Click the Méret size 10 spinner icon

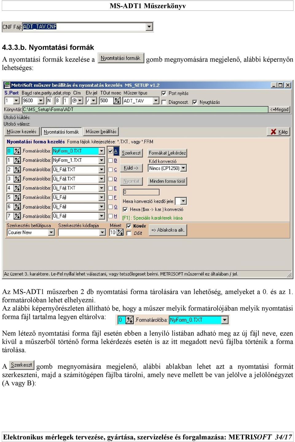(x=120, y=233)
